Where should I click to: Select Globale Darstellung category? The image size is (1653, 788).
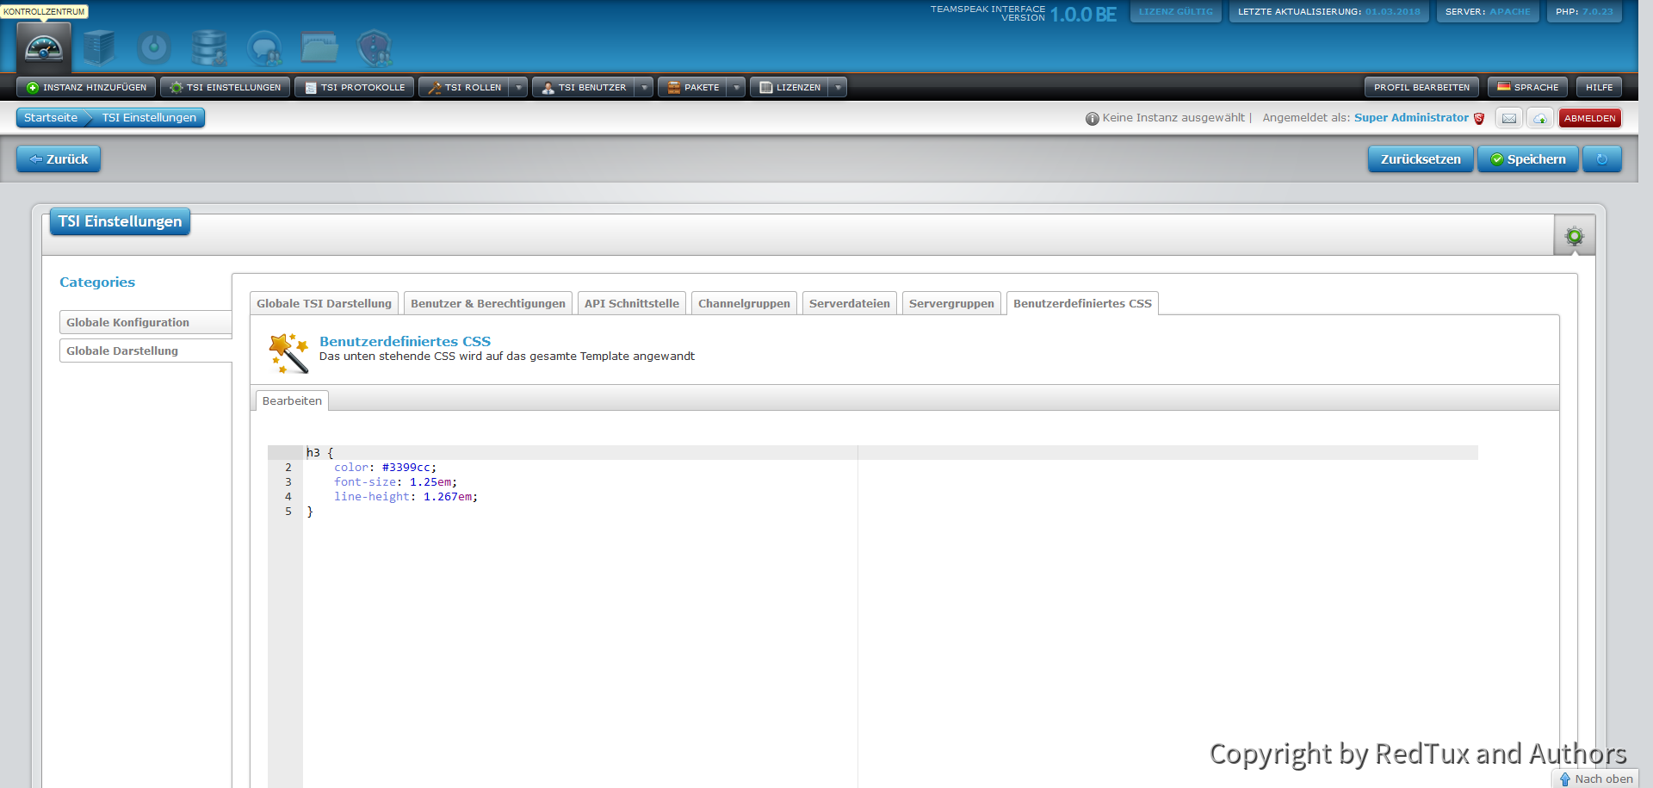click(x=145, y=351)
